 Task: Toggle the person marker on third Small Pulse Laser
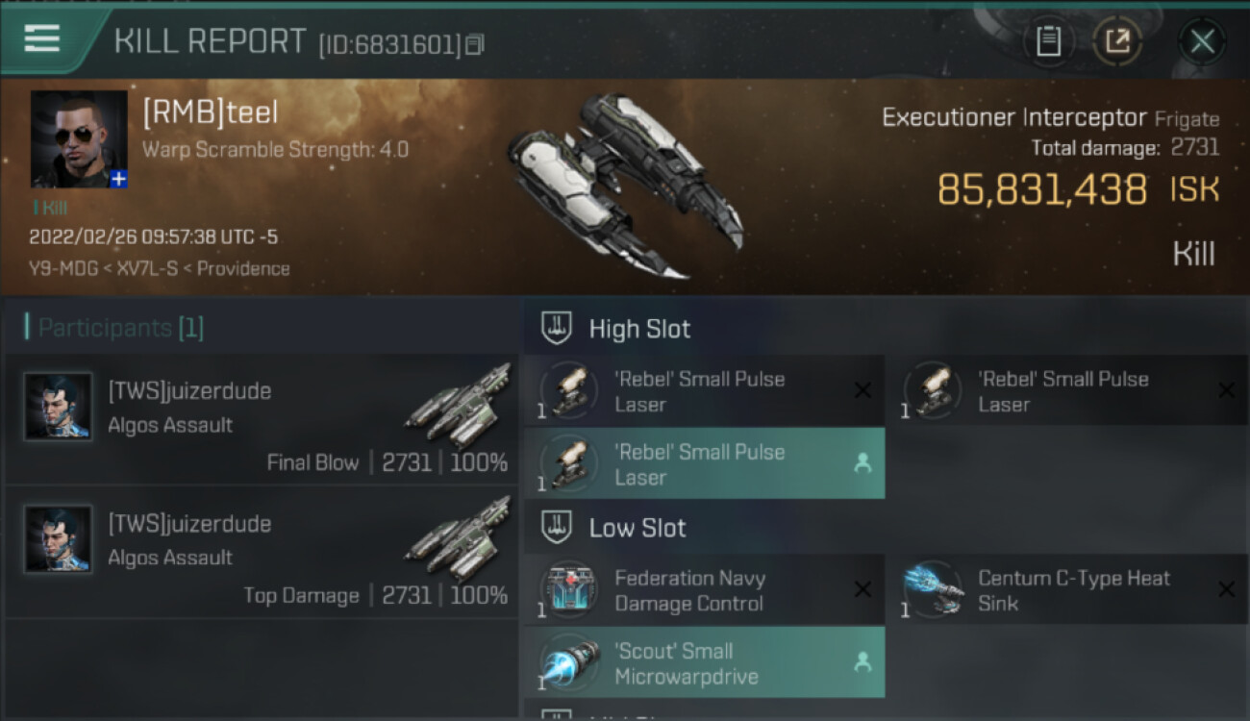pos(862,463)
